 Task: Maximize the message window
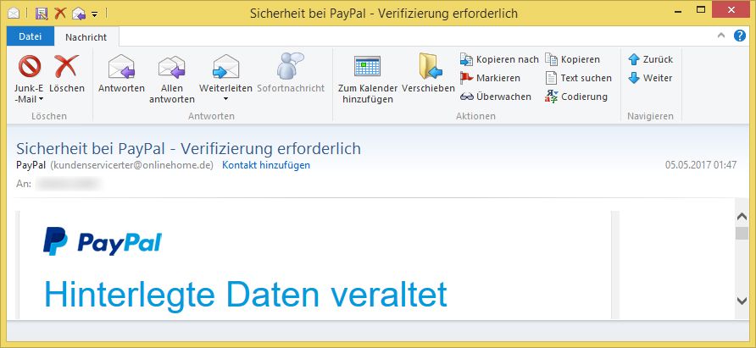tap(702, 9)
